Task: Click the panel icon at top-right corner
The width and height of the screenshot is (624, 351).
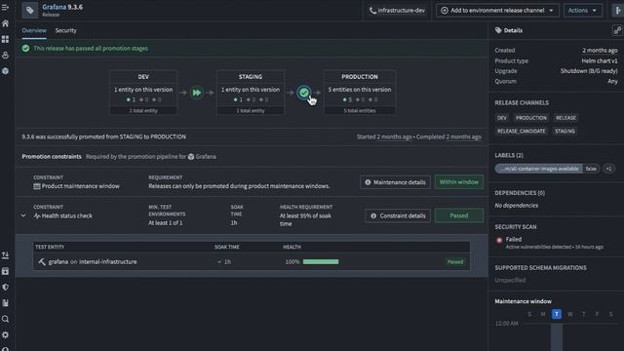Action: (x=618, y=11)
